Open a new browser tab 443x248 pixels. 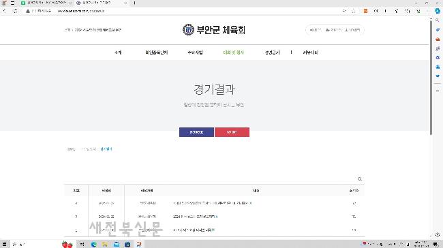coord(134,3)
